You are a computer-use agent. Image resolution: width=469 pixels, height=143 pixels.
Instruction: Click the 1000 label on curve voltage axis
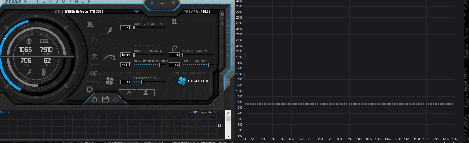click(x=359, y=139)
